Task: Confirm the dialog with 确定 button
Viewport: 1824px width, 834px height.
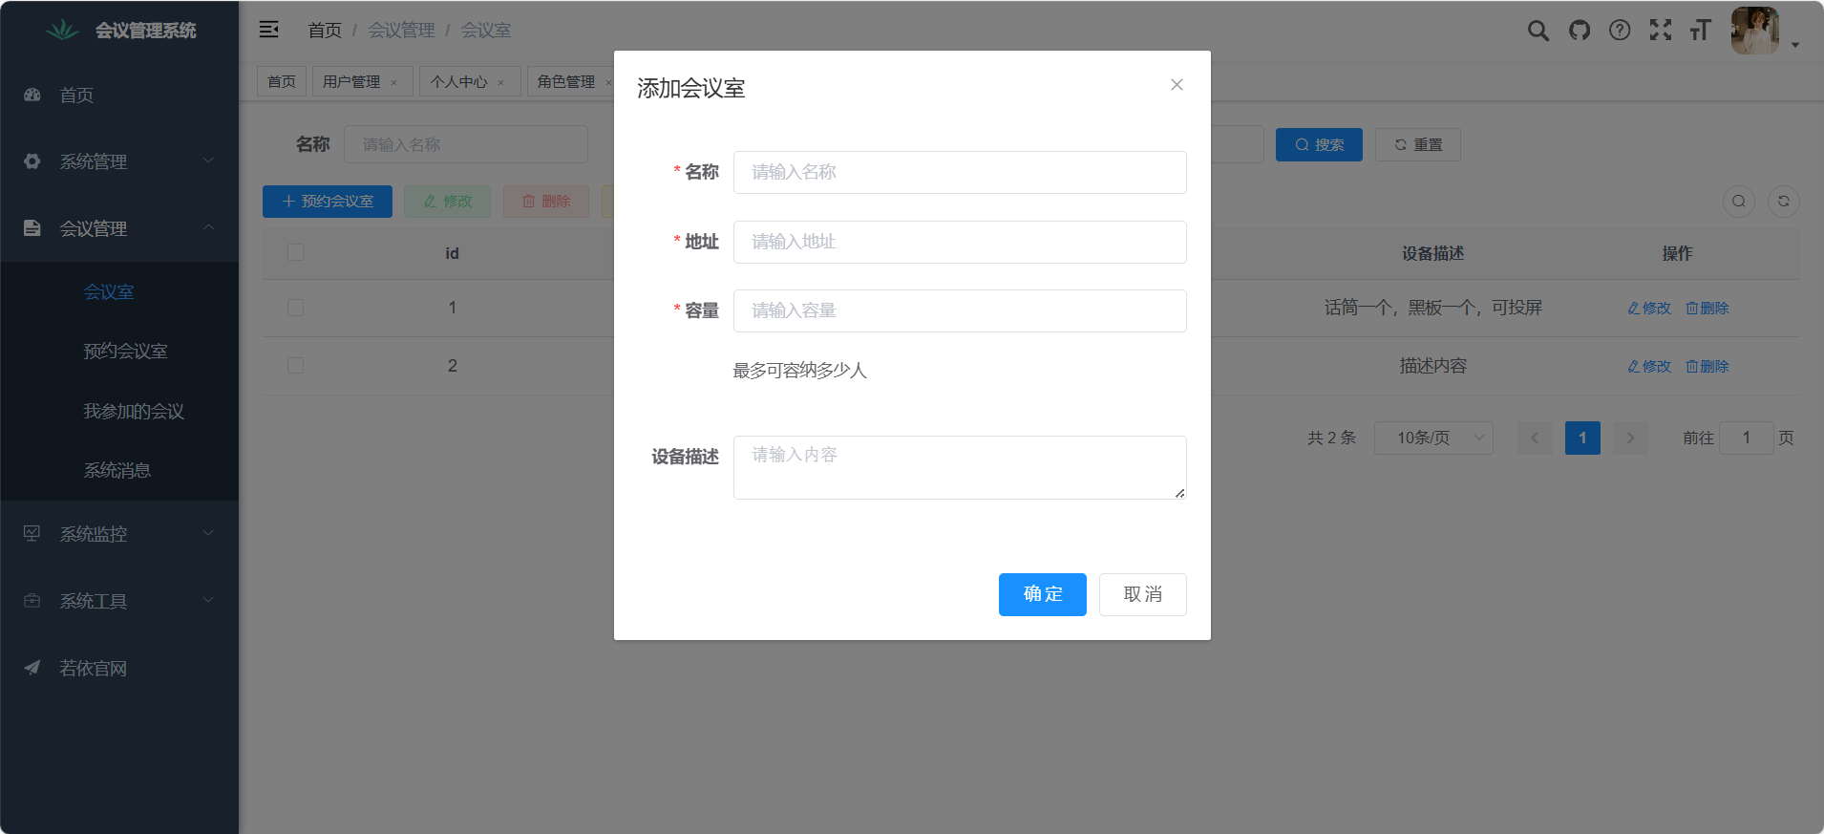Action: [1043, 594]
